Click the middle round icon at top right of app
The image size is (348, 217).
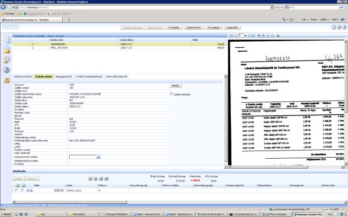[339, 27]
